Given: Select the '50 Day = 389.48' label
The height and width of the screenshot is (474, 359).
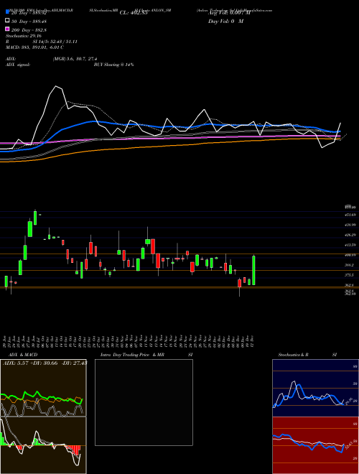Looking at the screenshot, I should coord(29,21).
